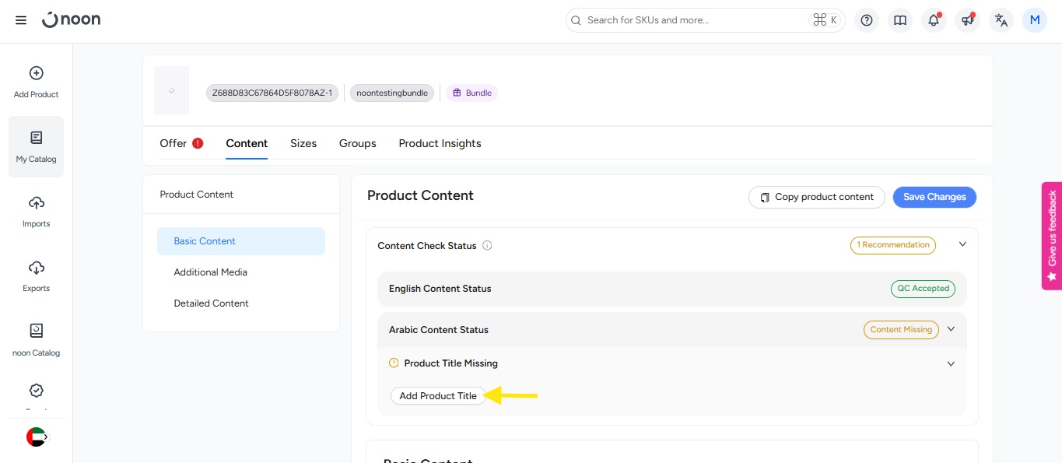
Task: Open the language translate icon
Action: pos(1001,20)
